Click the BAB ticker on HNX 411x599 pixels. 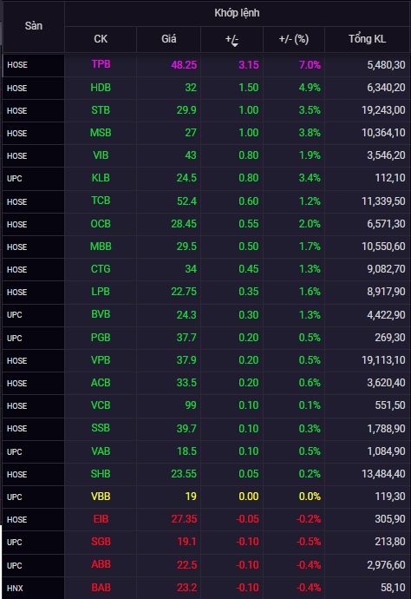[101, 587]
